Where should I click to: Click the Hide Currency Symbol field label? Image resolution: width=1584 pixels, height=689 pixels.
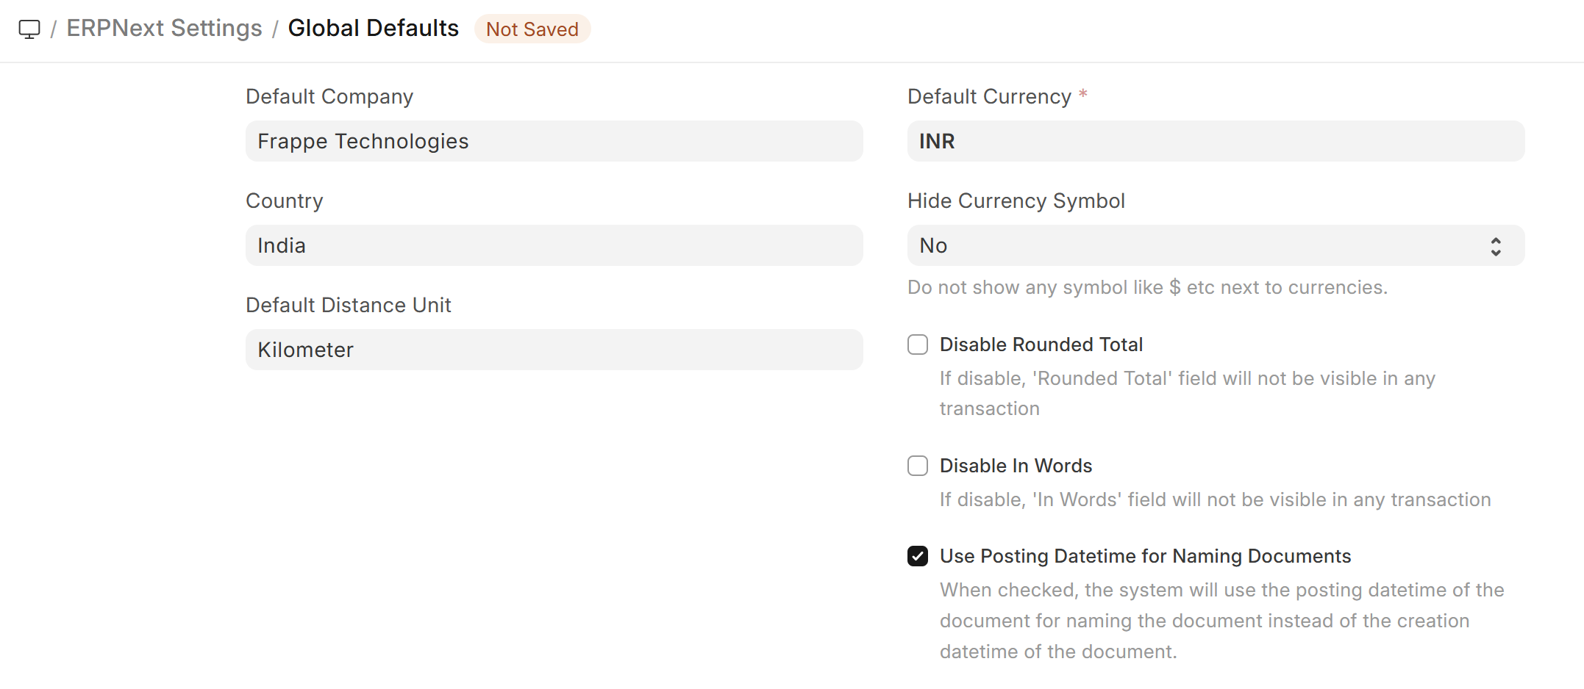click(x=1016, y=201)
